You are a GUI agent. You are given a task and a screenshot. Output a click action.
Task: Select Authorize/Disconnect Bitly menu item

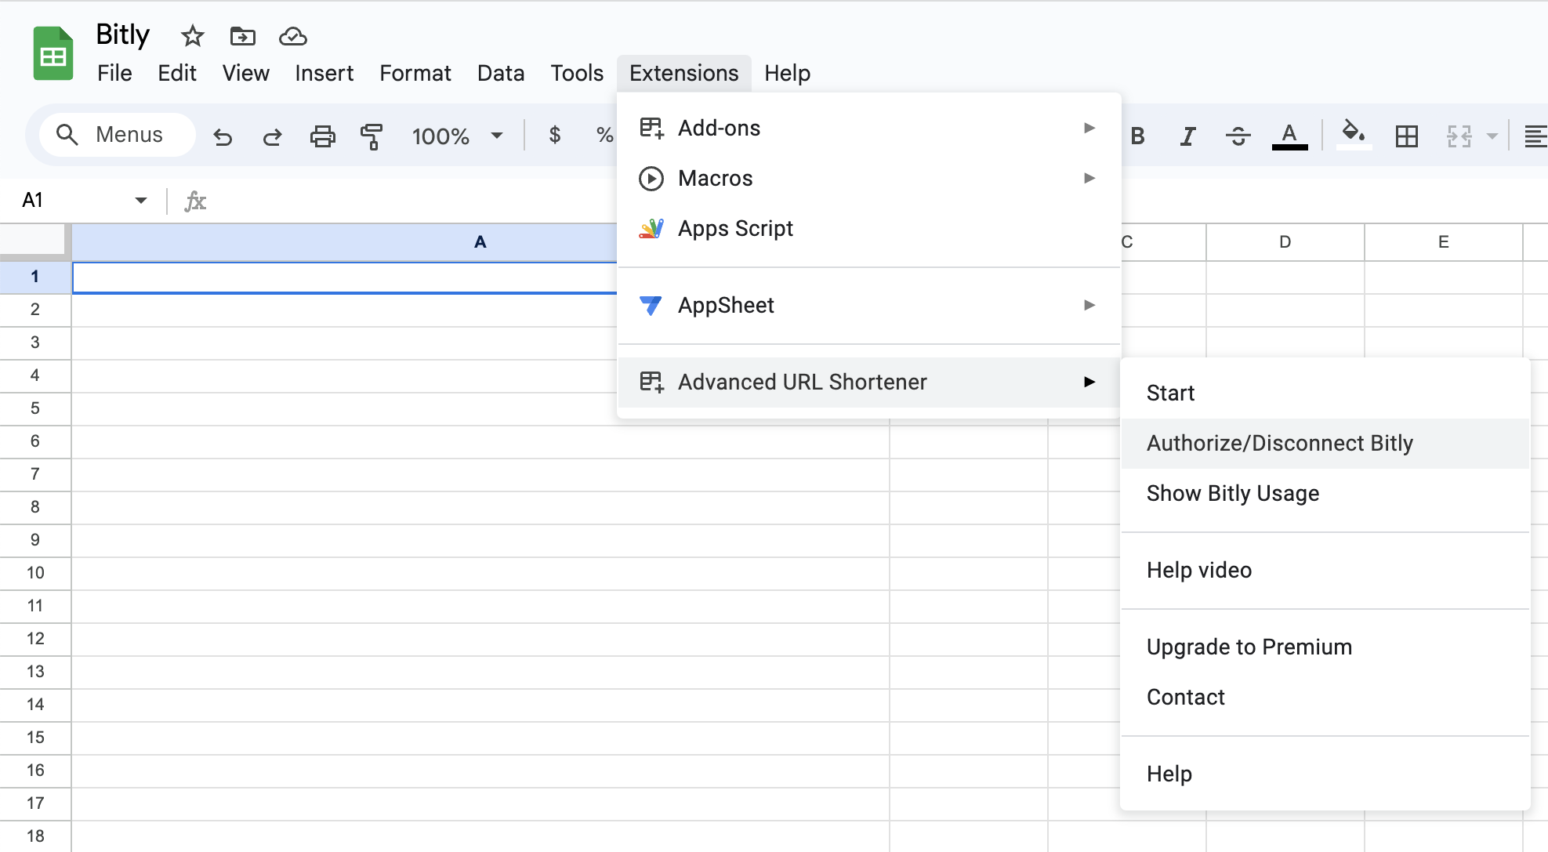pyautogui.click(x=1279, y=444)
